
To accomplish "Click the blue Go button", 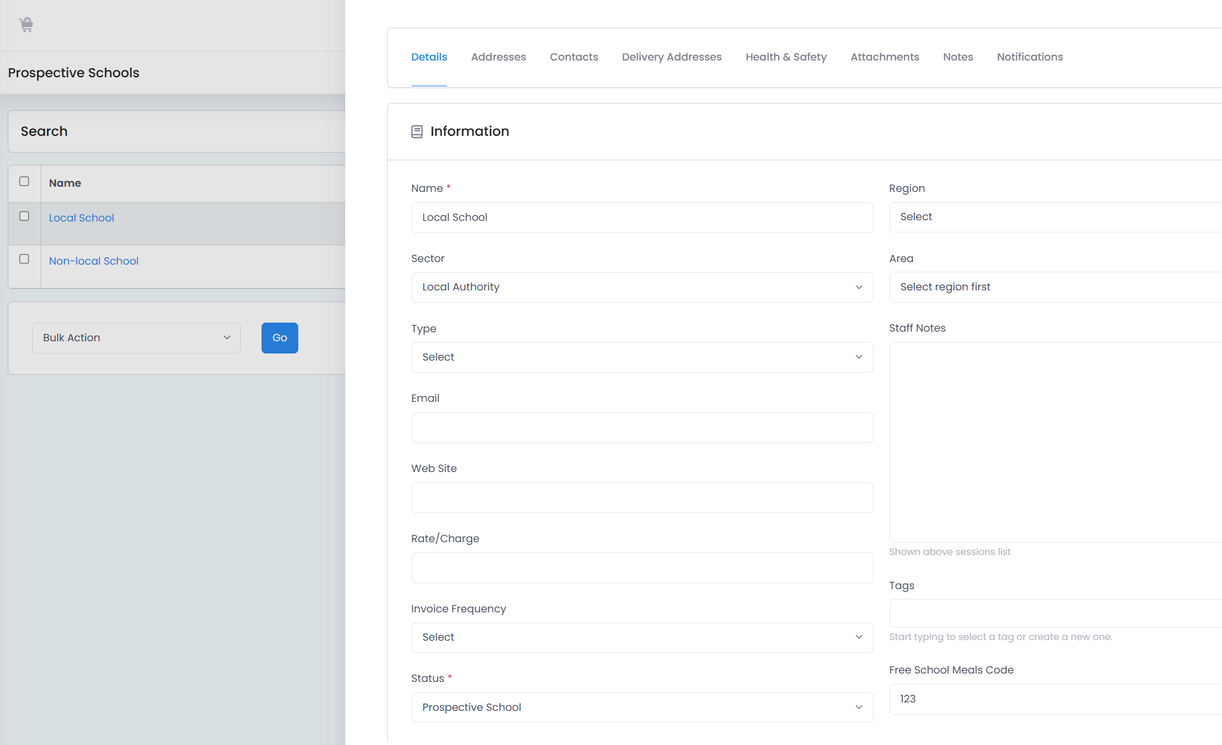I will pos(280,338).
